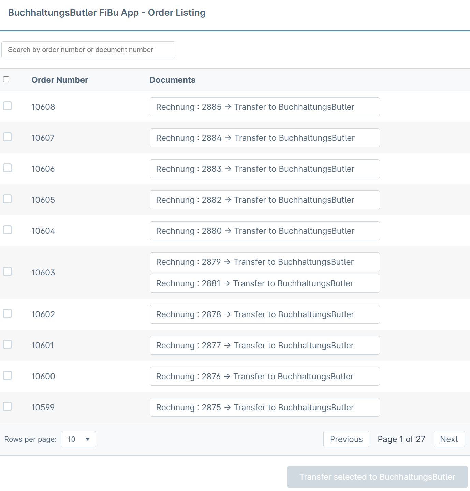
Task: Click the Page 1 of 27 indicator
Action: click(401, 439)
